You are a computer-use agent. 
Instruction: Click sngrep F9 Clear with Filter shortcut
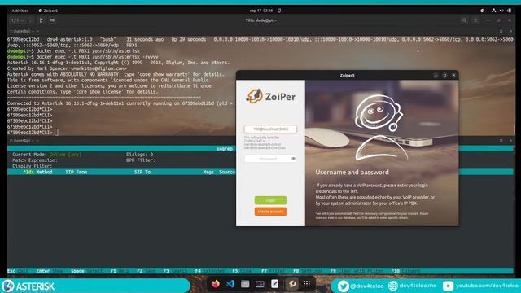tap(357, 271)
